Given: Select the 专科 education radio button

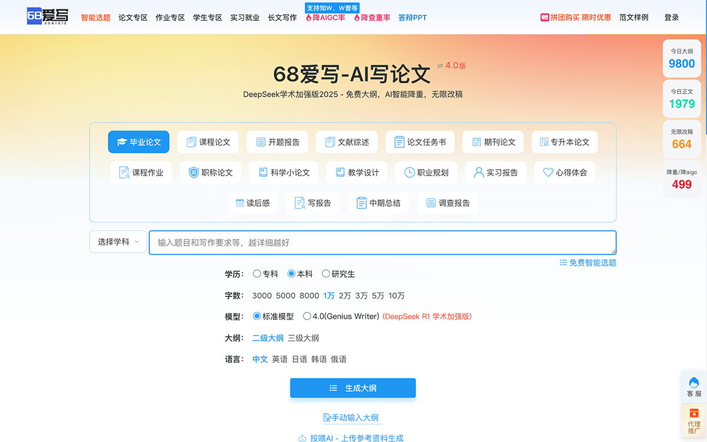Looking at the screenshot, I should coord(257,274).
